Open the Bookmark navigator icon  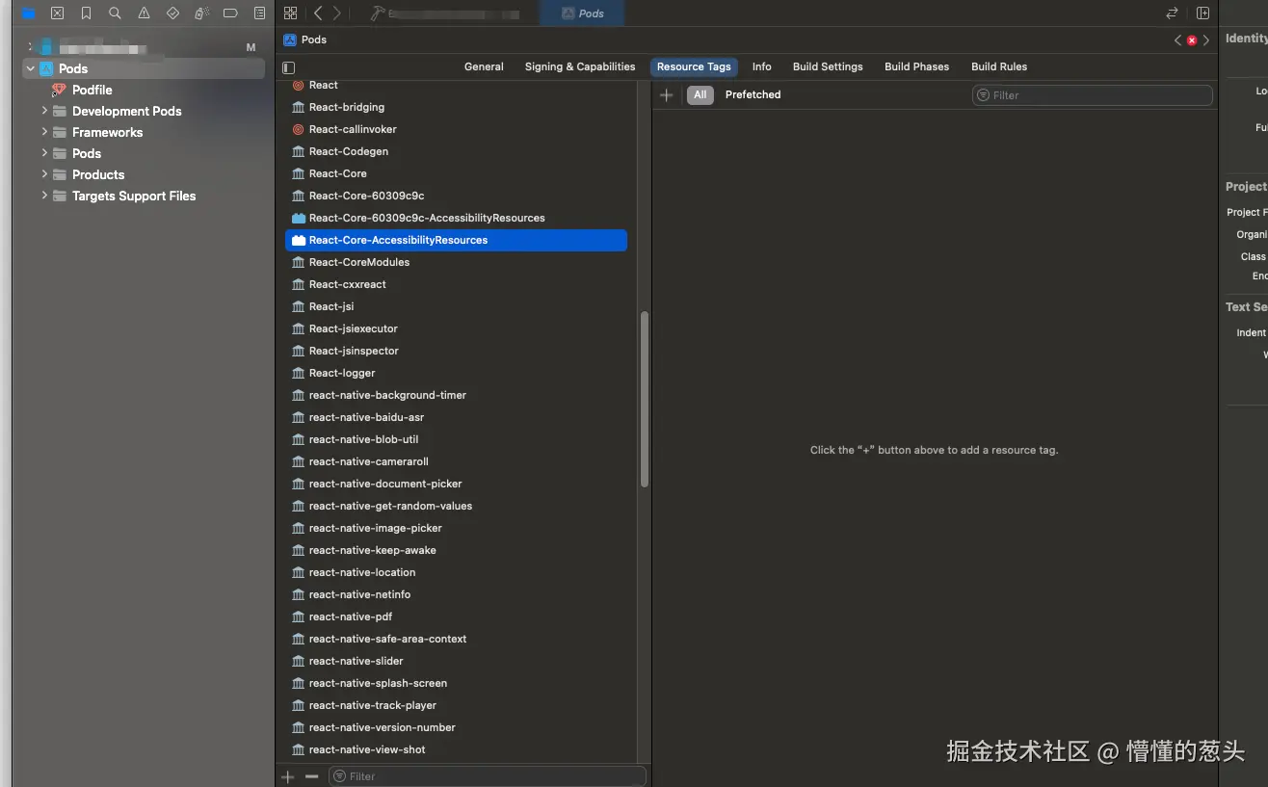click(87, 13)
